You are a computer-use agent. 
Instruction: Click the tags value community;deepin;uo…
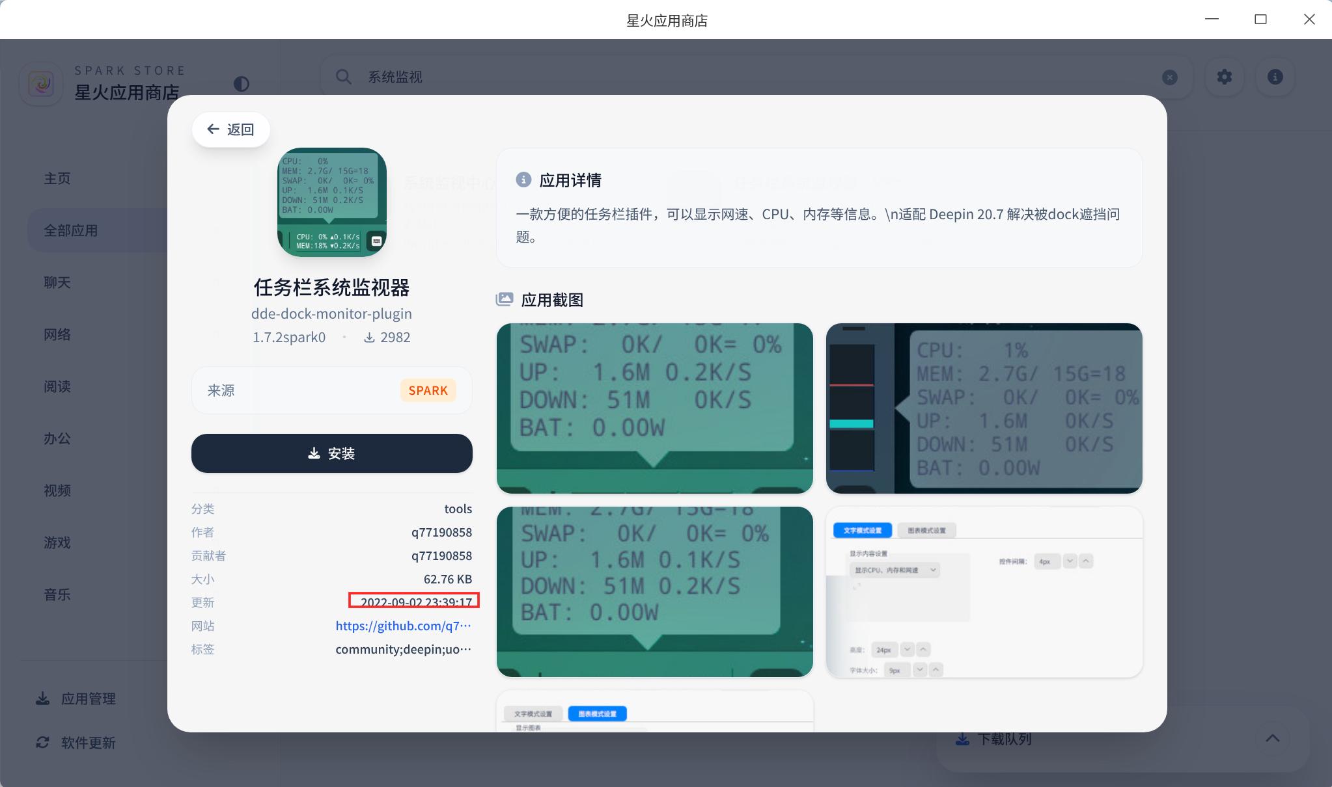tap(403, 649)
